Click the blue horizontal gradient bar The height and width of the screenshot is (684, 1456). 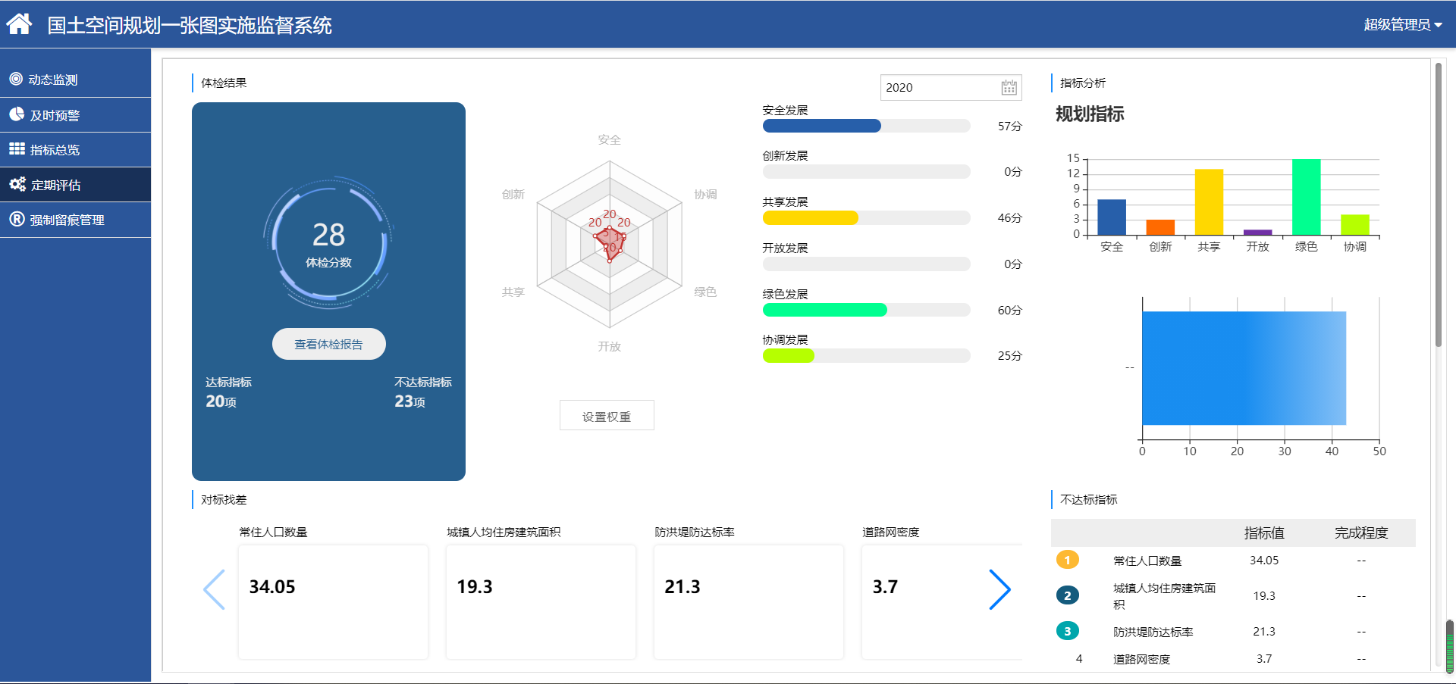[1244, 368]
